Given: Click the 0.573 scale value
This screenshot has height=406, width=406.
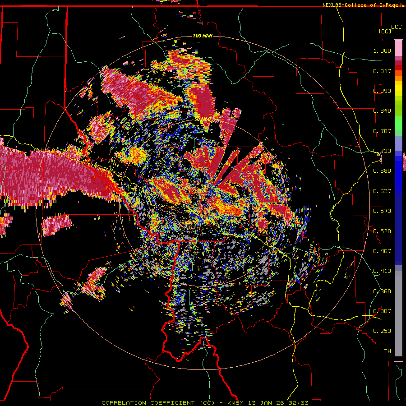Looking at the screenshot, I should [382, 211].
